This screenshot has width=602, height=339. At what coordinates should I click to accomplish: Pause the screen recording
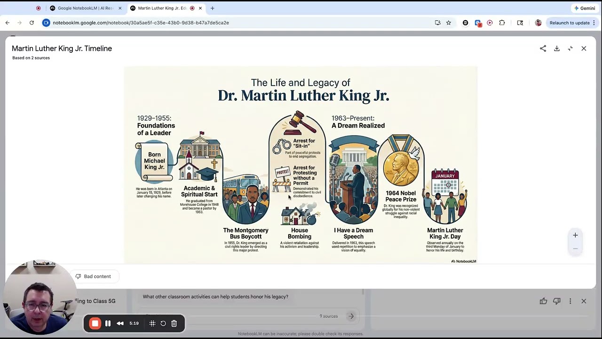[x=108, y=323]
